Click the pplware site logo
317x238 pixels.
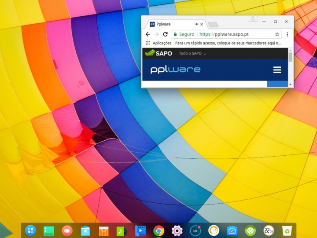click(175, 70)
